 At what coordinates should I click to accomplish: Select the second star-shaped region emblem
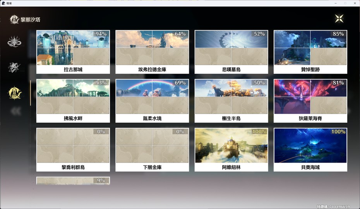coord(14,67)
